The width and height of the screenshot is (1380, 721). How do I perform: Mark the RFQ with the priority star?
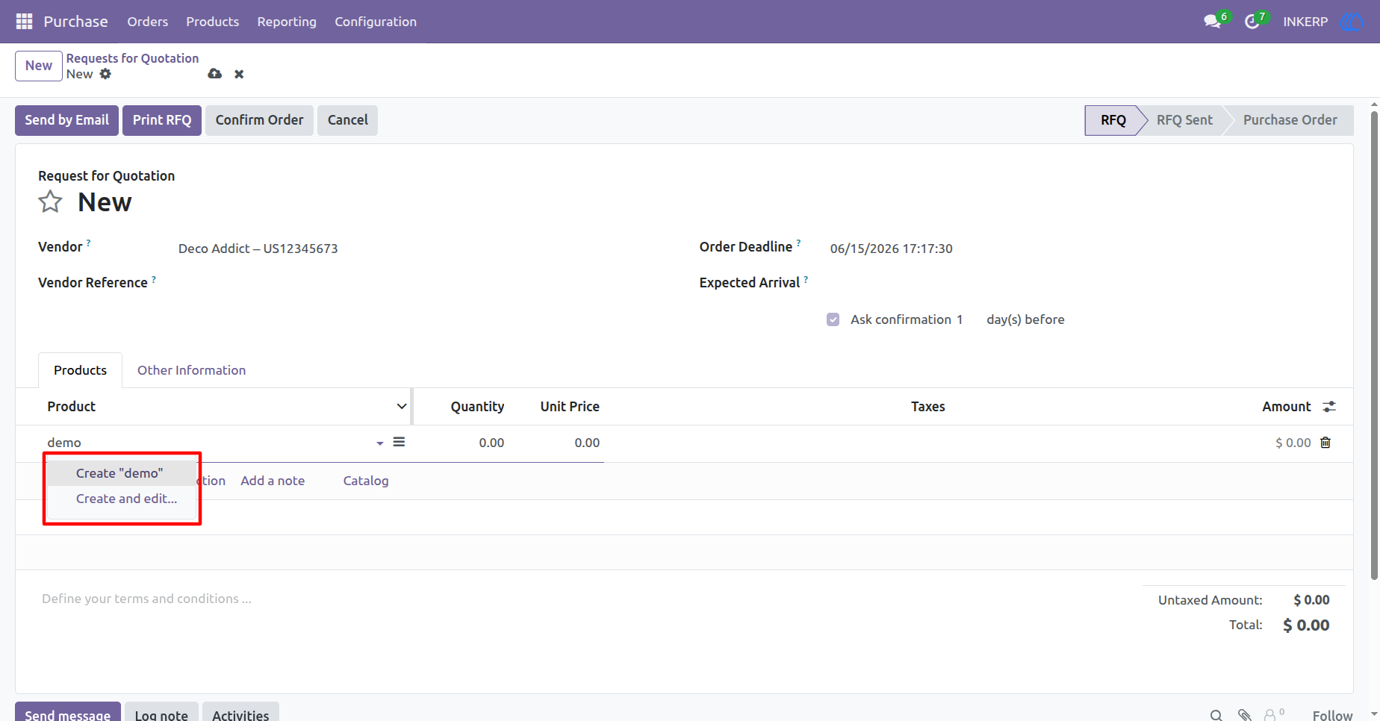[50, 202]
